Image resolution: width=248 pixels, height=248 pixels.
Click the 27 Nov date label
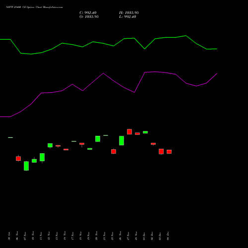point(128,236)
